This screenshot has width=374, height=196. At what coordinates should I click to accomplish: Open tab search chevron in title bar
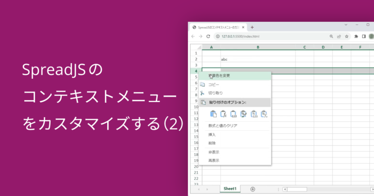click(x=346, y=25)
